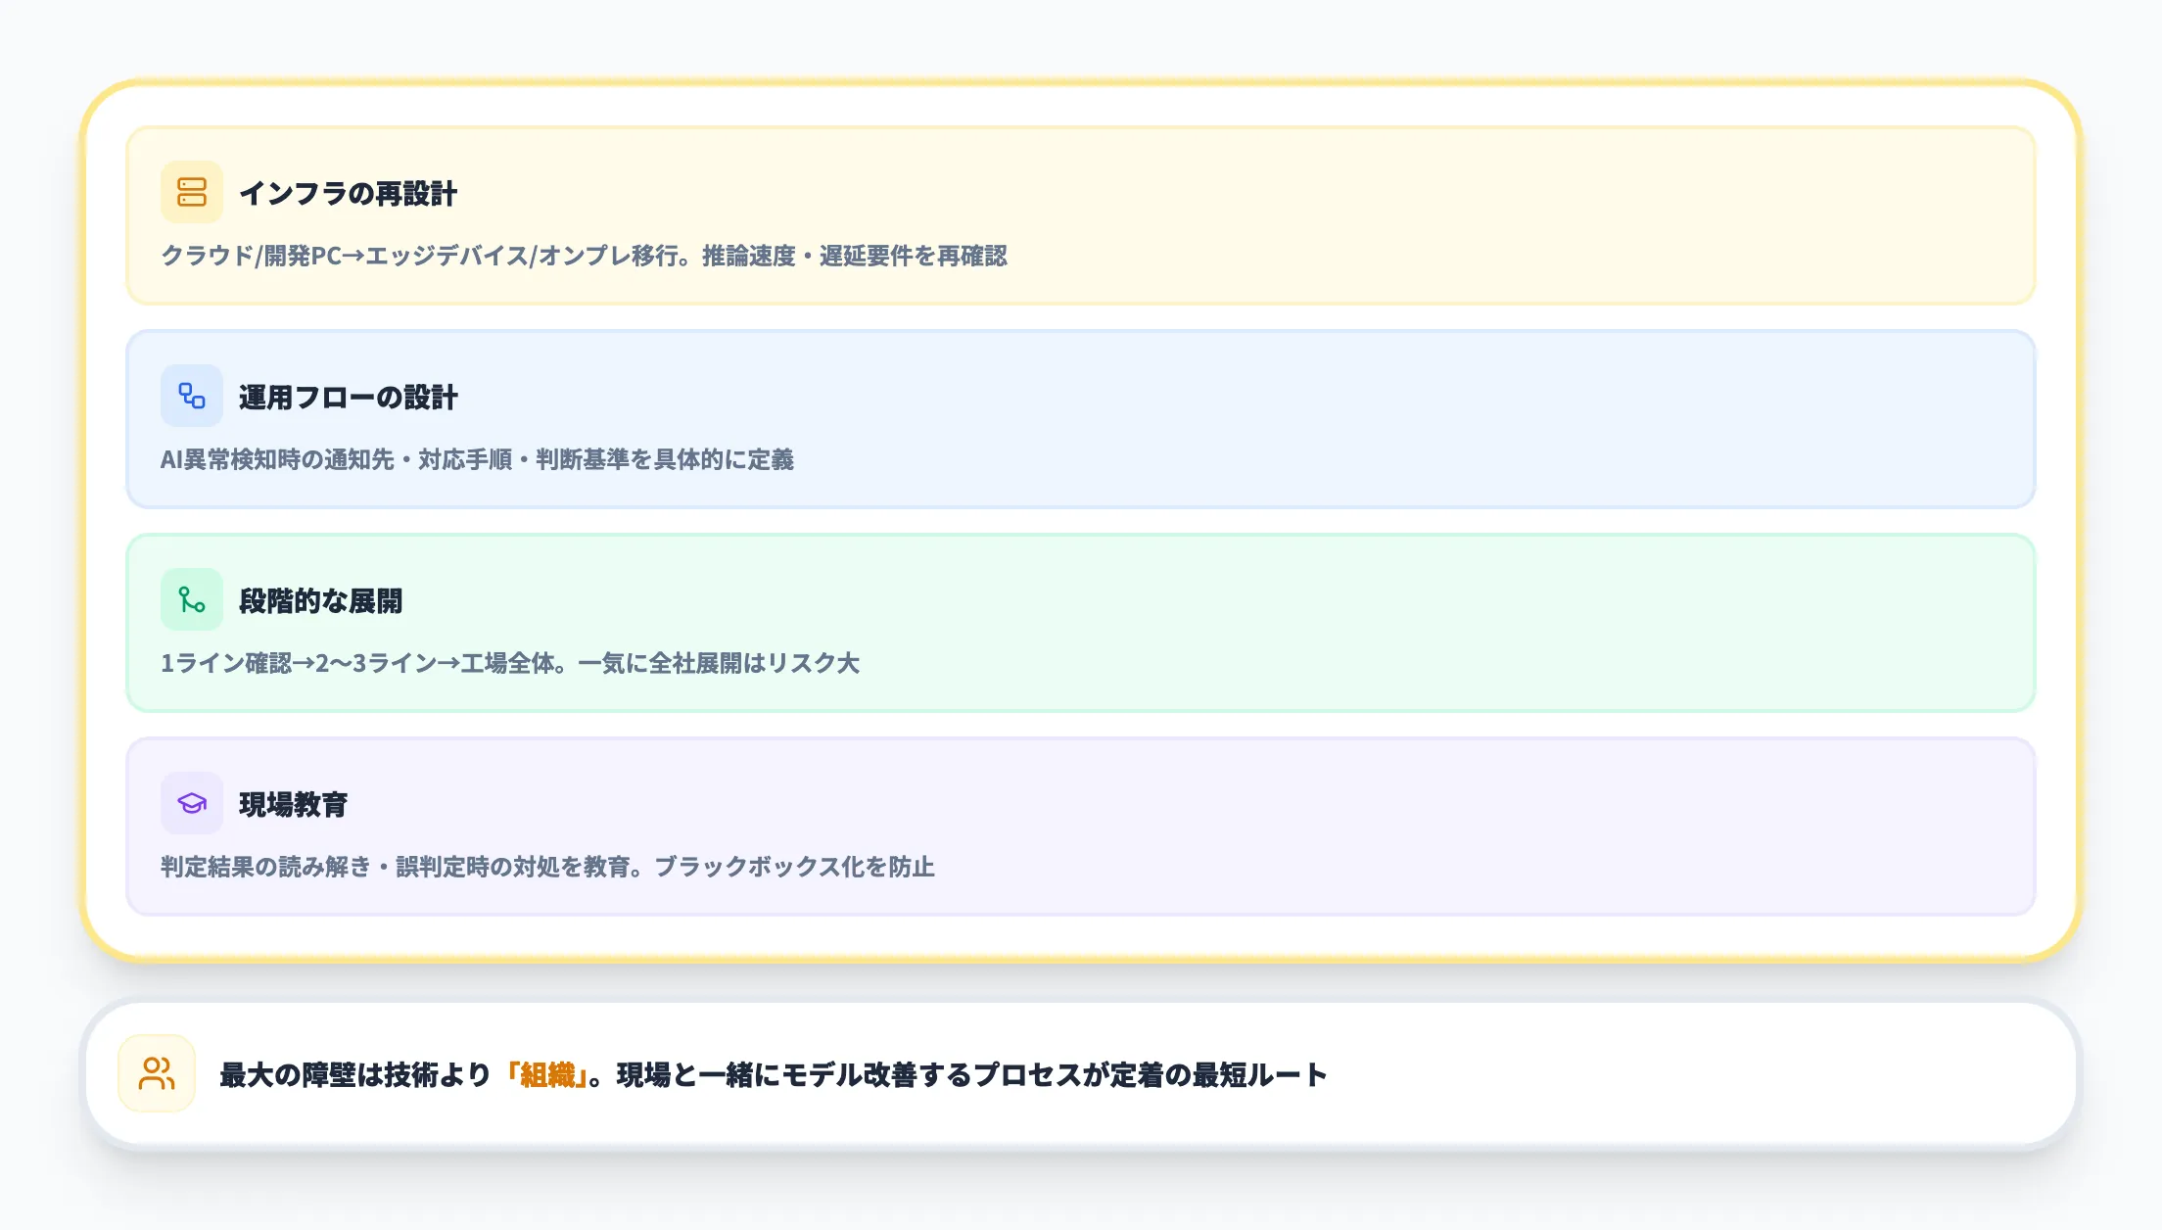
Task: Click the heading 段階的な展開
Action: [320, 601]
